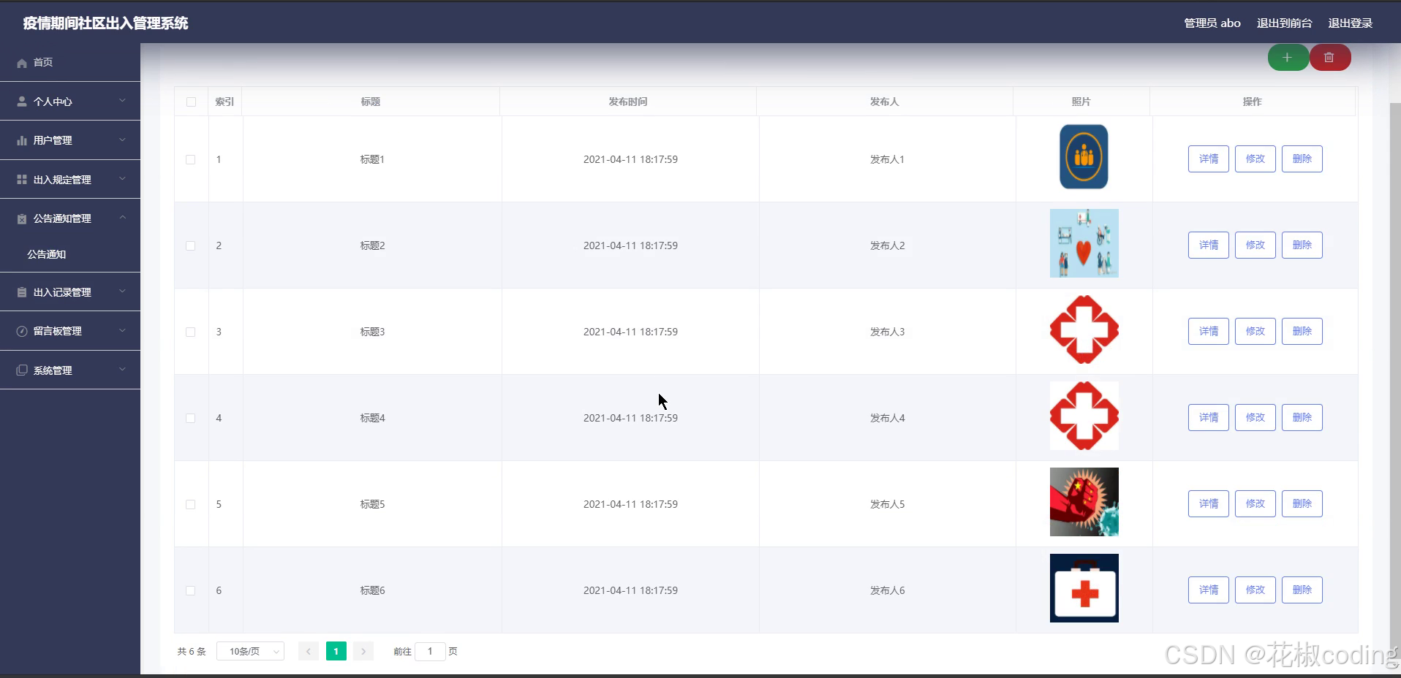Expand the 出入记录管理 menu chevron
1401x678 pixels.
pyautogui.click(x=122, y=292)
